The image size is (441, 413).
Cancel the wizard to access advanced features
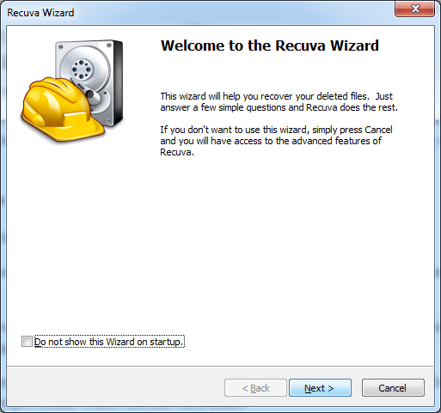393,388
